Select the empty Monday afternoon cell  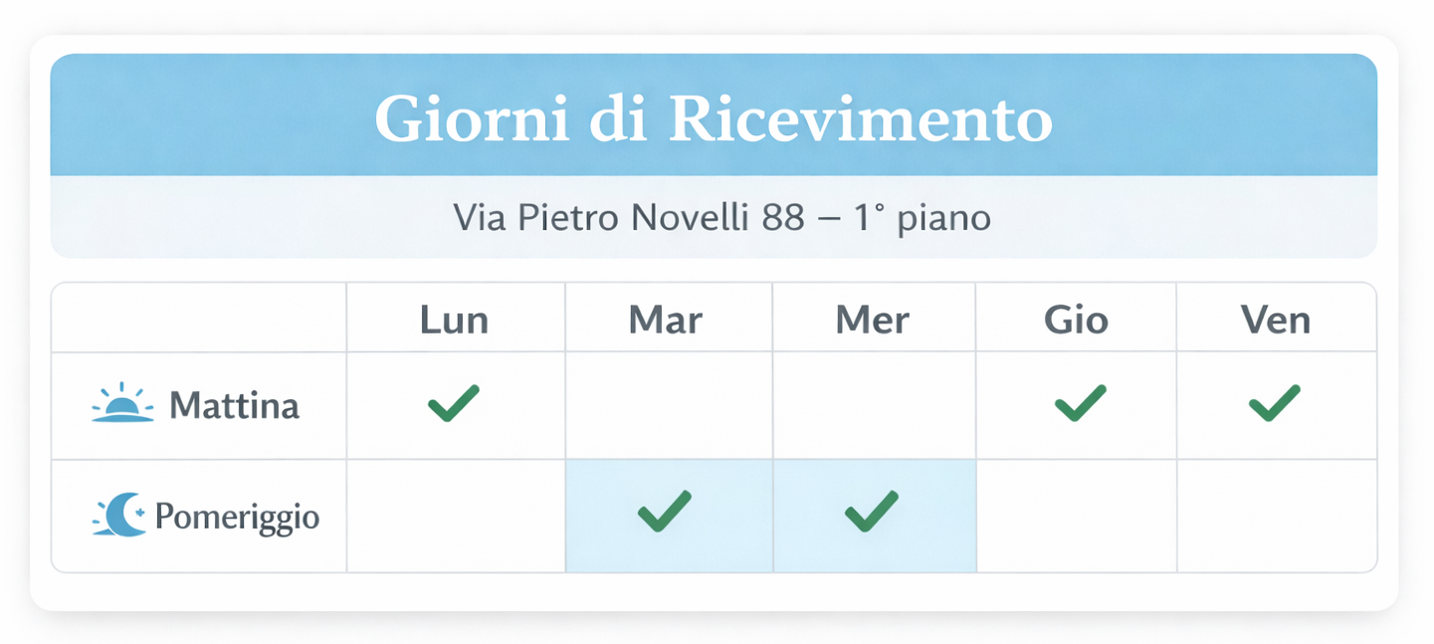click(x=456, y=517)
